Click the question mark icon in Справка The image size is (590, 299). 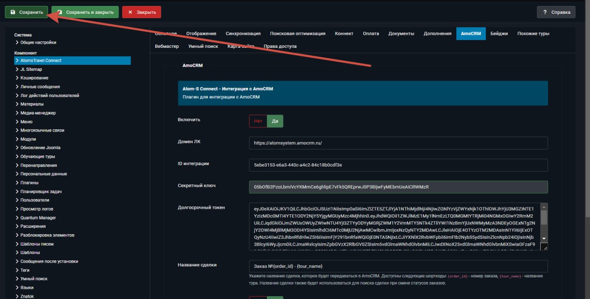click(545, 12)
